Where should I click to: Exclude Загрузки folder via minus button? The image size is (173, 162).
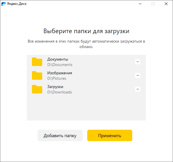138,89
